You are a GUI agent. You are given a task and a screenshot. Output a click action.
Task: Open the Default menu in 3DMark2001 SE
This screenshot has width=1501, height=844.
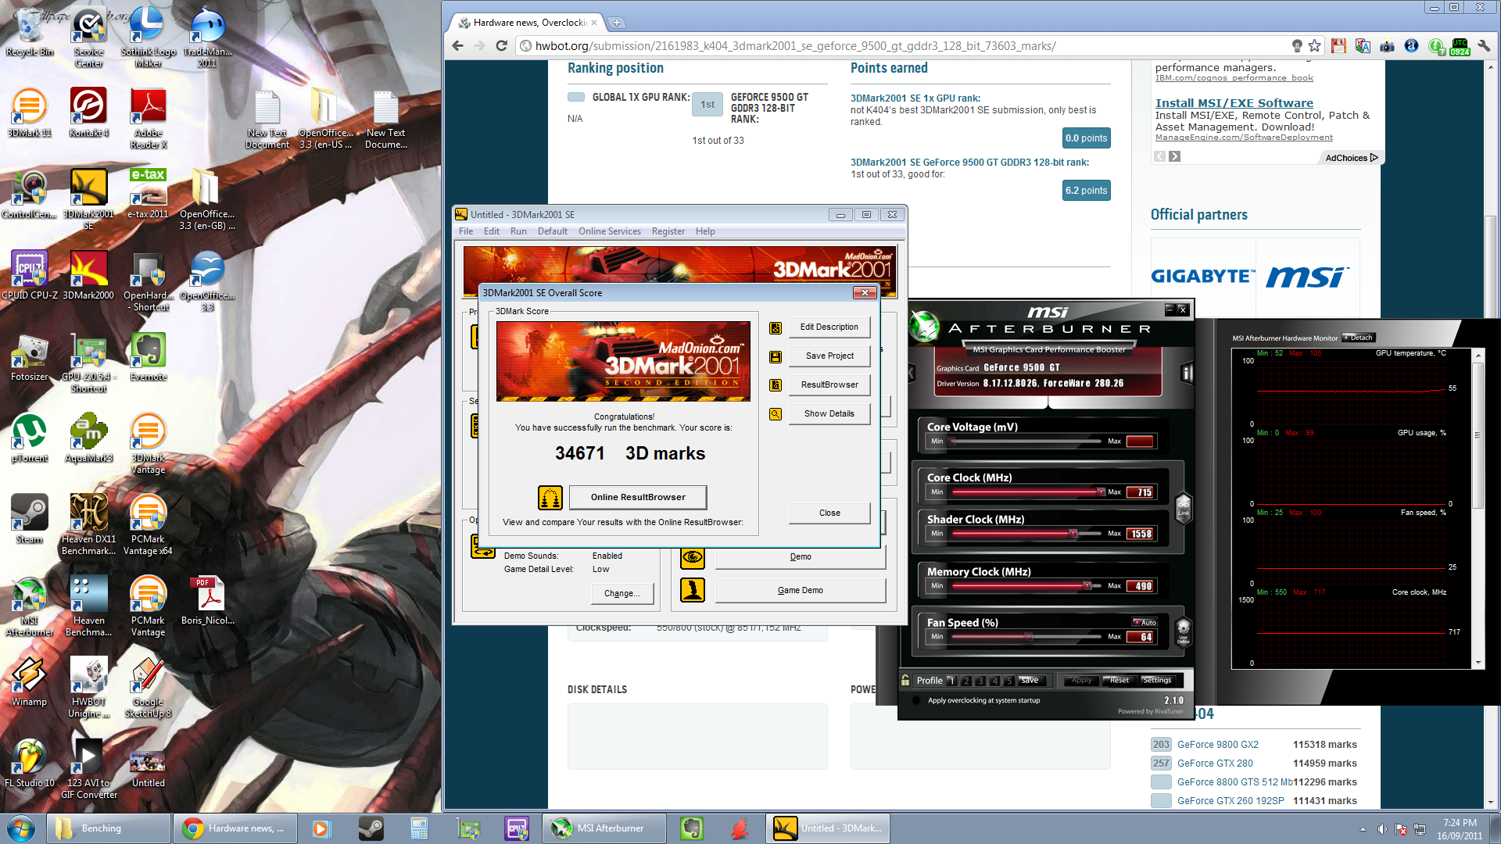[553, 231]
